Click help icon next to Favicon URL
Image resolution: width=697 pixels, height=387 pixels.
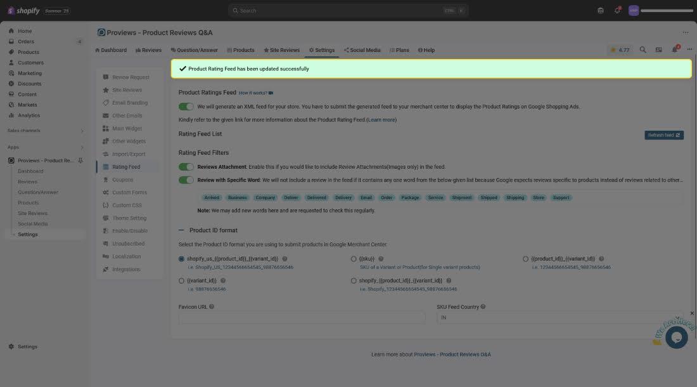point(212,307)
